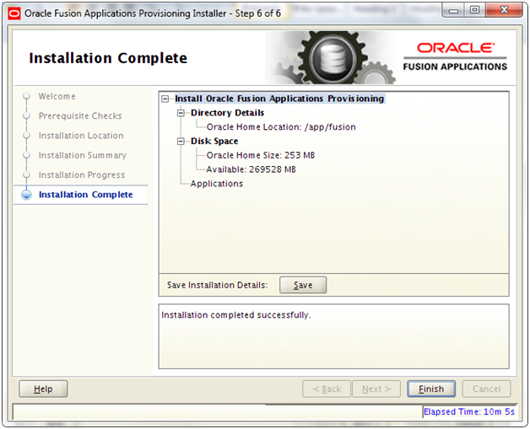The width and height of the screenshot is (530, 429).
Task: Collapse the Directory Details tree node
Action: [181, 113]
